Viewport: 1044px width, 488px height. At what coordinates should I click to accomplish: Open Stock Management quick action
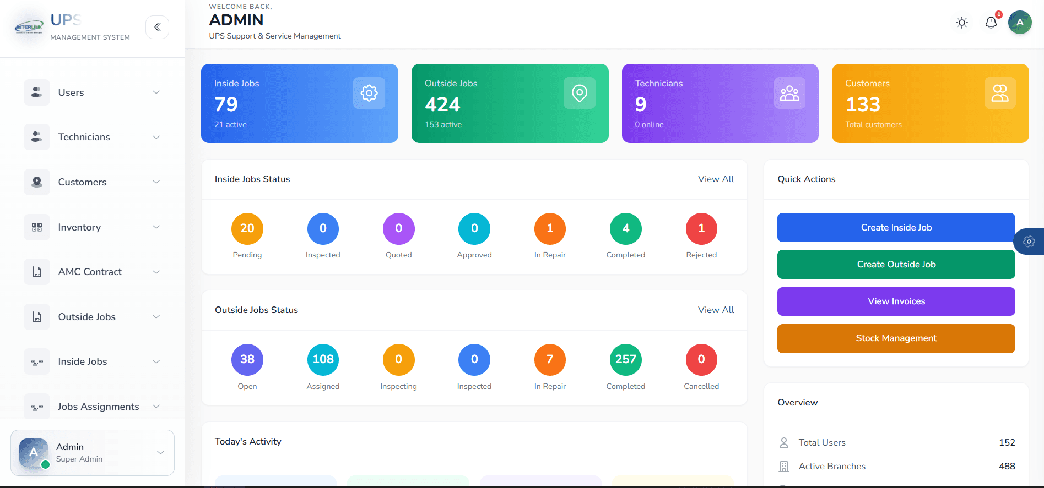[896, 338]
